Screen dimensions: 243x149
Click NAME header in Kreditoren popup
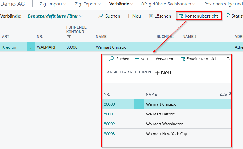pyautogui.click(x=151, y=94)
